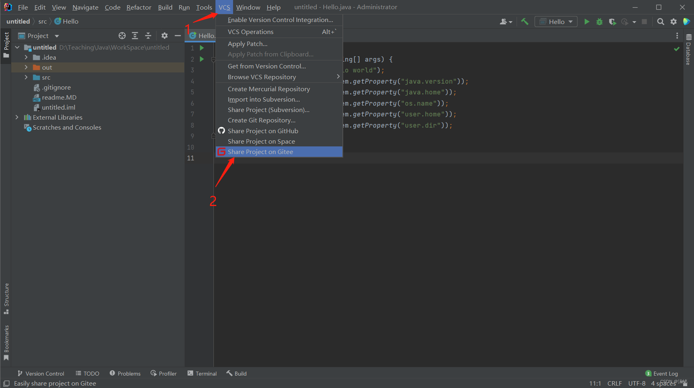Select readme.MD file in tree
The height and width of the screenshot is (388, 694).
[59, 97]
